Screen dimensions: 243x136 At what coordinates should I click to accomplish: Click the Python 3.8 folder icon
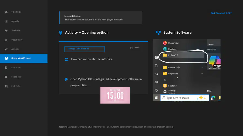[165, 55]
